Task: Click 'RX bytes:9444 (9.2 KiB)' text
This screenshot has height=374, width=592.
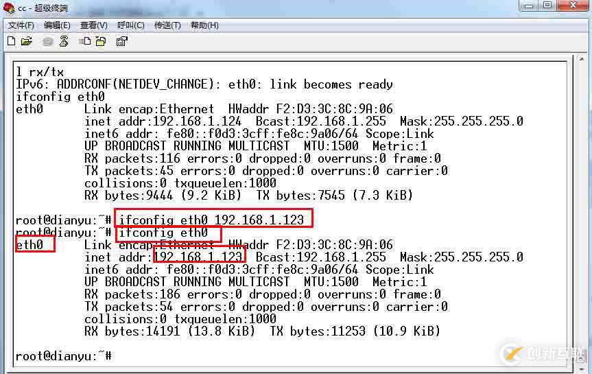Action: pyautogui.click(x=163, y=196)
